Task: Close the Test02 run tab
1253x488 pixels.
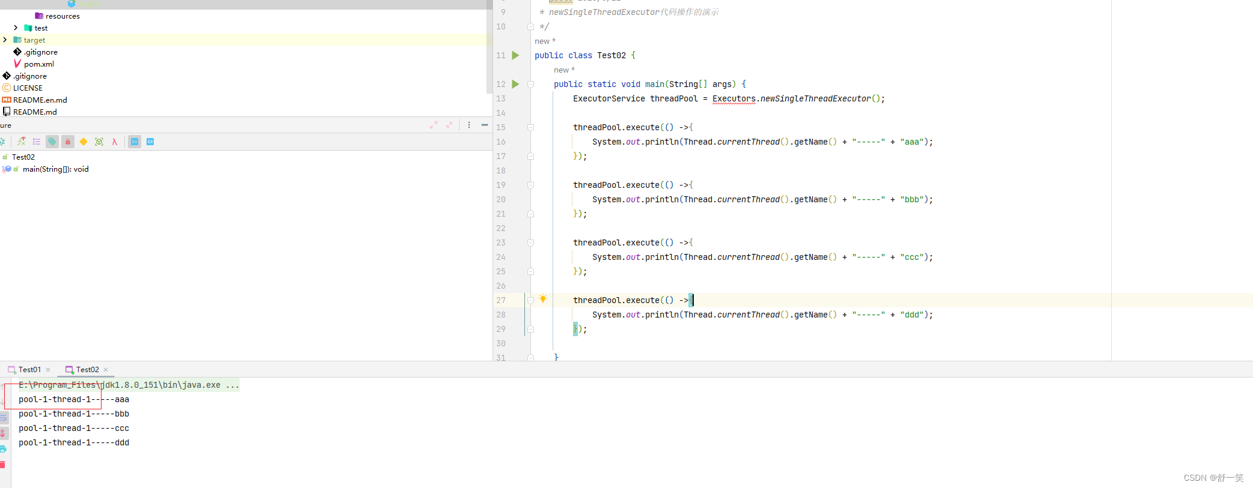Action: point(106,370)
